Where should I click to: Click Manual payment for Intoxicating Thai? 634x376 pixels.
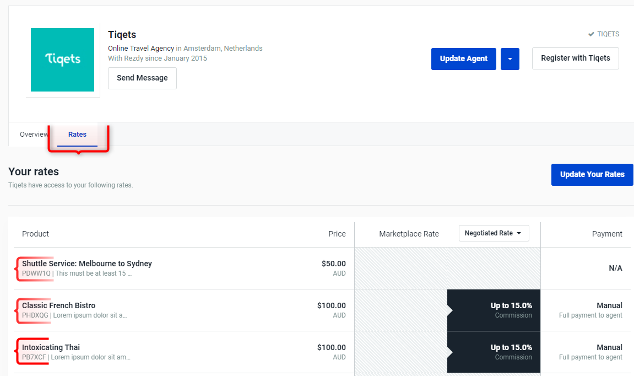coord(609,347)
